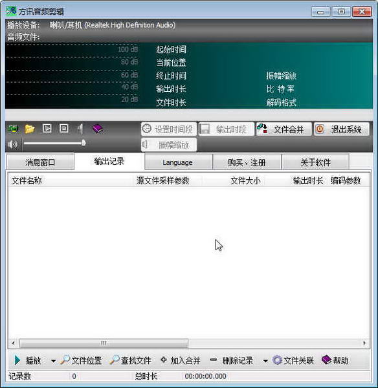This screenshot has width=378, height=388.
Task: Click the 设置时间段 button
Action: pyautogui.click(x=169, y=129)
